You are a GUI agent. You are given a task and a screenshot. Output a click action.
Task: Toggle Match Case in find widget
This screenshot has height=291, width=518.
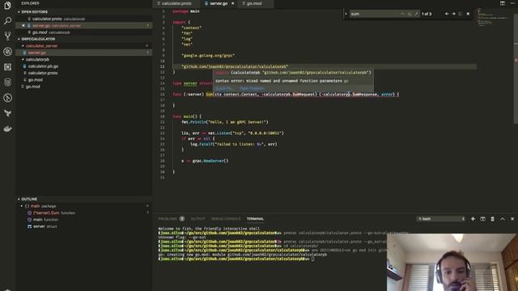coord(403,14)
